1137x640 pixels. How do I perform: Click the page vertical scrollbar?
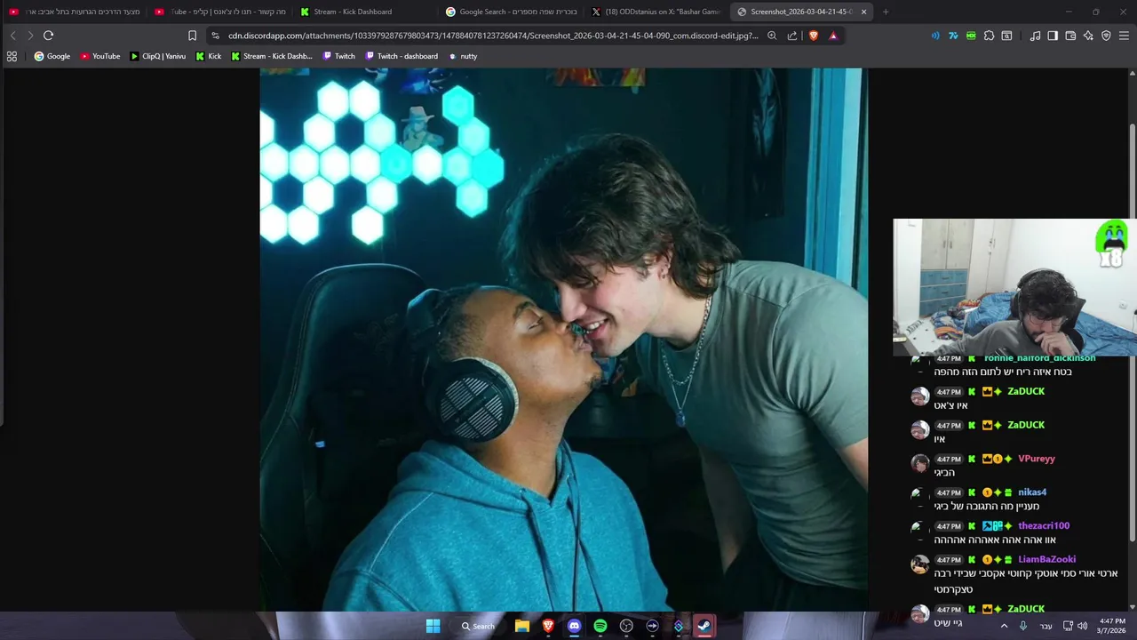pyautogui.click(x=1132, y=333)
